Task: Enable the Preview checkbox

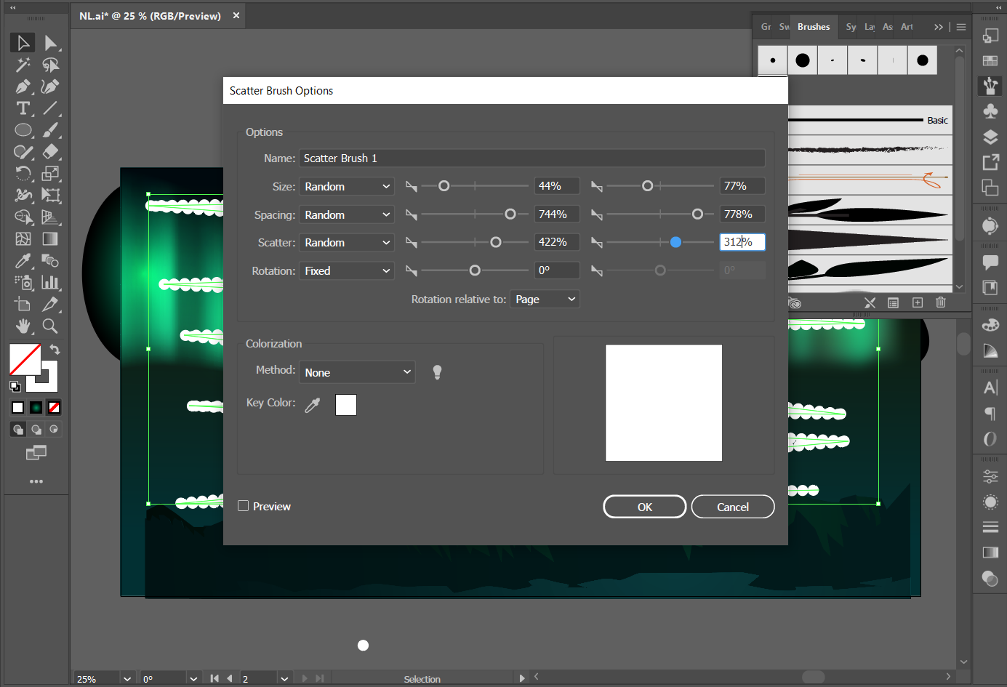Action: tap(244, 506)
